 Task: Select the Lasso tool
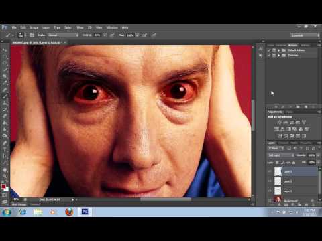5,63
